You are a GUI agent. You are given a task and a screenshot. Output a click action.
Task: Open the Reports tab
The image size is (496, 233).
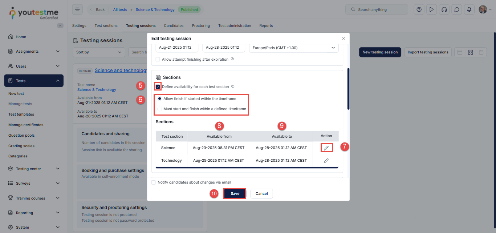coord(266,26)
